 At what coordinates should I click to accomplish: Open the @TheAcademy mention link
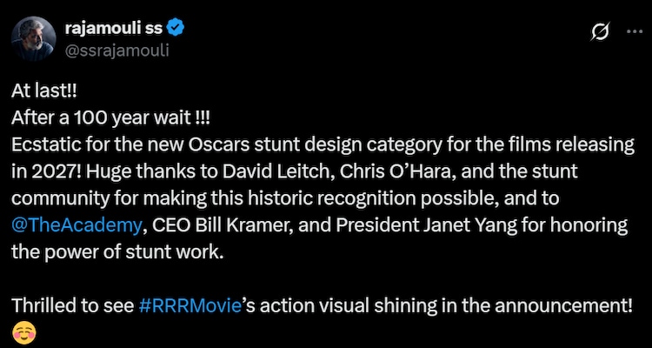click(x=76, y=225)
